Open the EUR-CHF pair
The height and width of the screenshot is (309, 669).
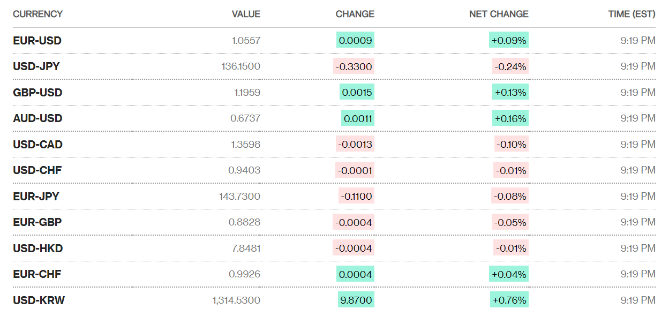point(37,274)
